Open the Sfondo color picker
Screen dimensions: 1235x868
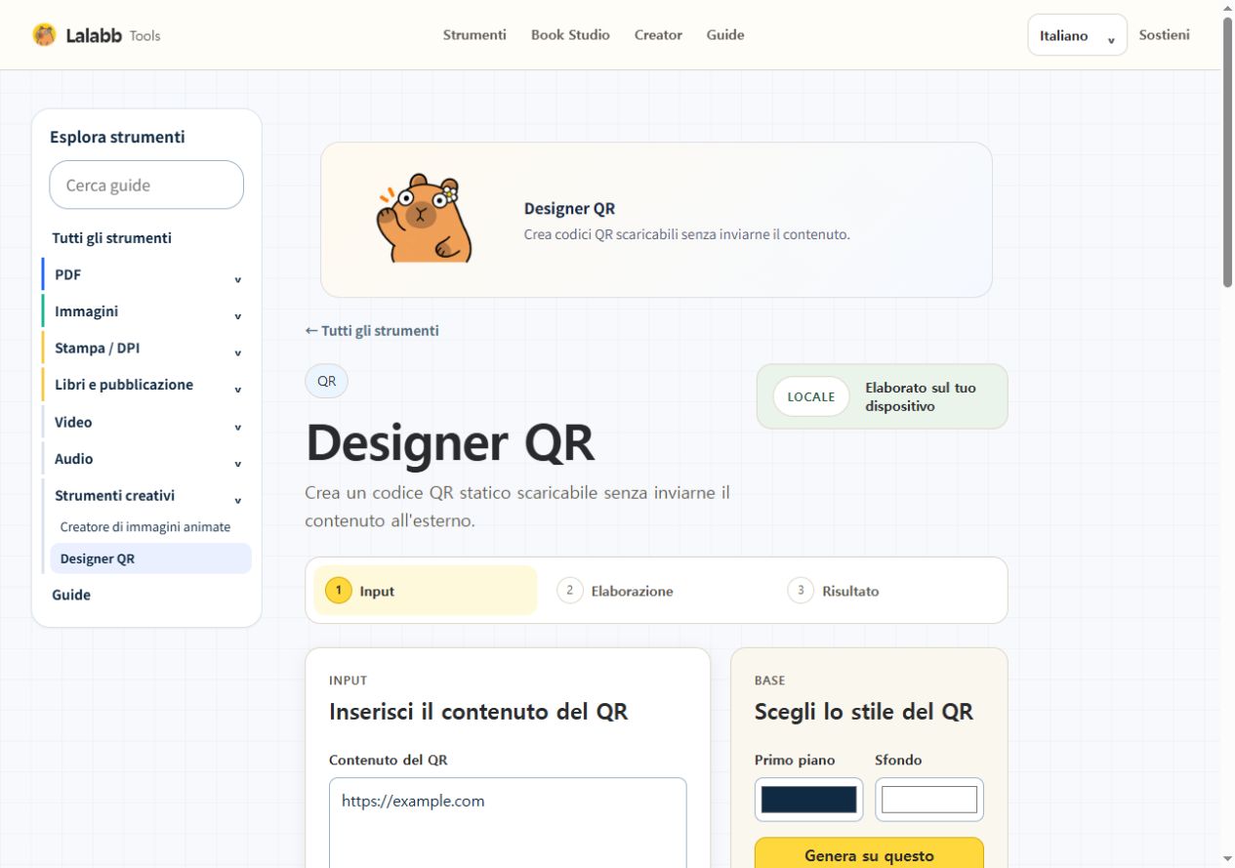[x=929, y=800]
